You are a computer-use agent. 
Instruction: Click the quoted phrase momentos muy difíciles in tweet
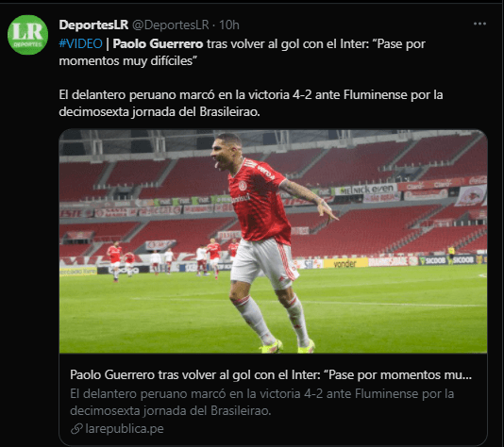(x=126, y=60)
